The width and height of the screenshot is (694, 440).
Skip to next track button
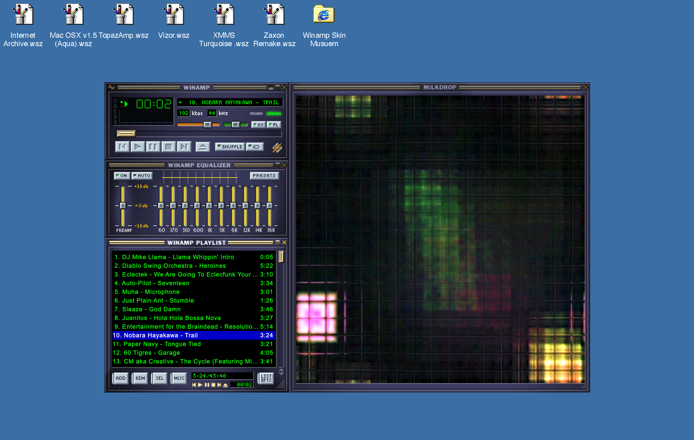184,147
